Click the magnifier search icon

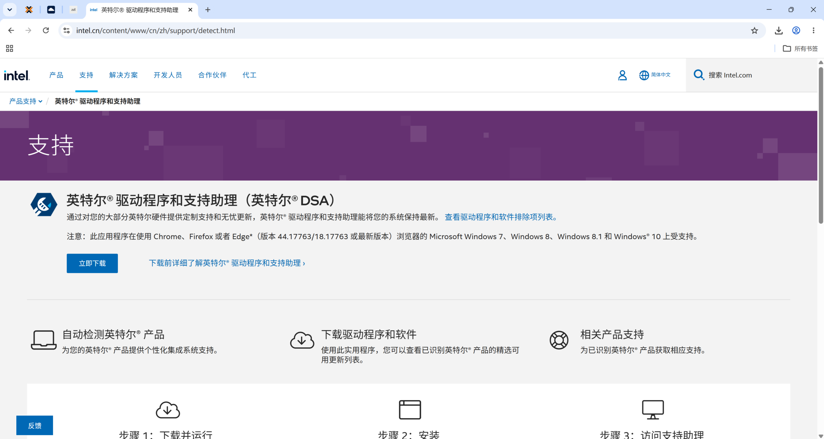pyautogui.click(x=699, y=75)
